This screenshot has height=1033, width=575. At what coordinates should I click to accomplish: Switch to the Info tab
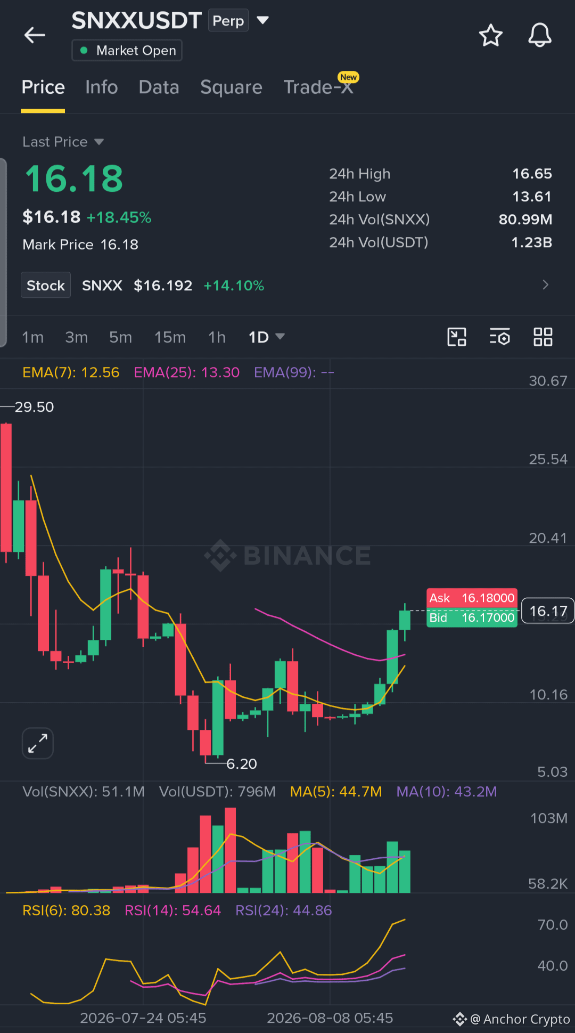(102, 87)
